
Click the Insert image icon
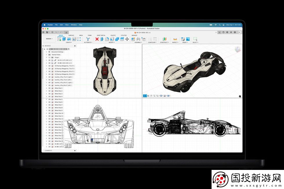point(188,39)
